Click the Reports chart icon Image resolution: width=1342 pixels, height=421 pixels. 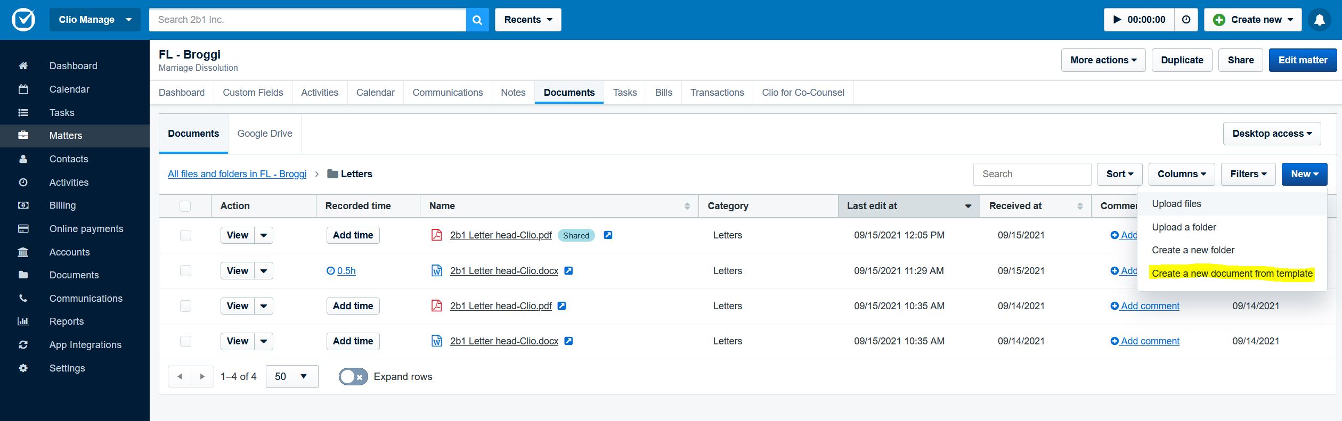23,321
